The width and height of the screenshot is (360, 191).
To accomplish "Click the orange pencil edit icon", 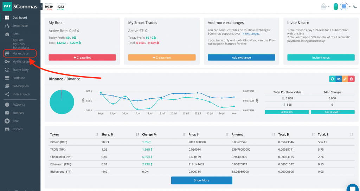I will (x=345, y=79).
